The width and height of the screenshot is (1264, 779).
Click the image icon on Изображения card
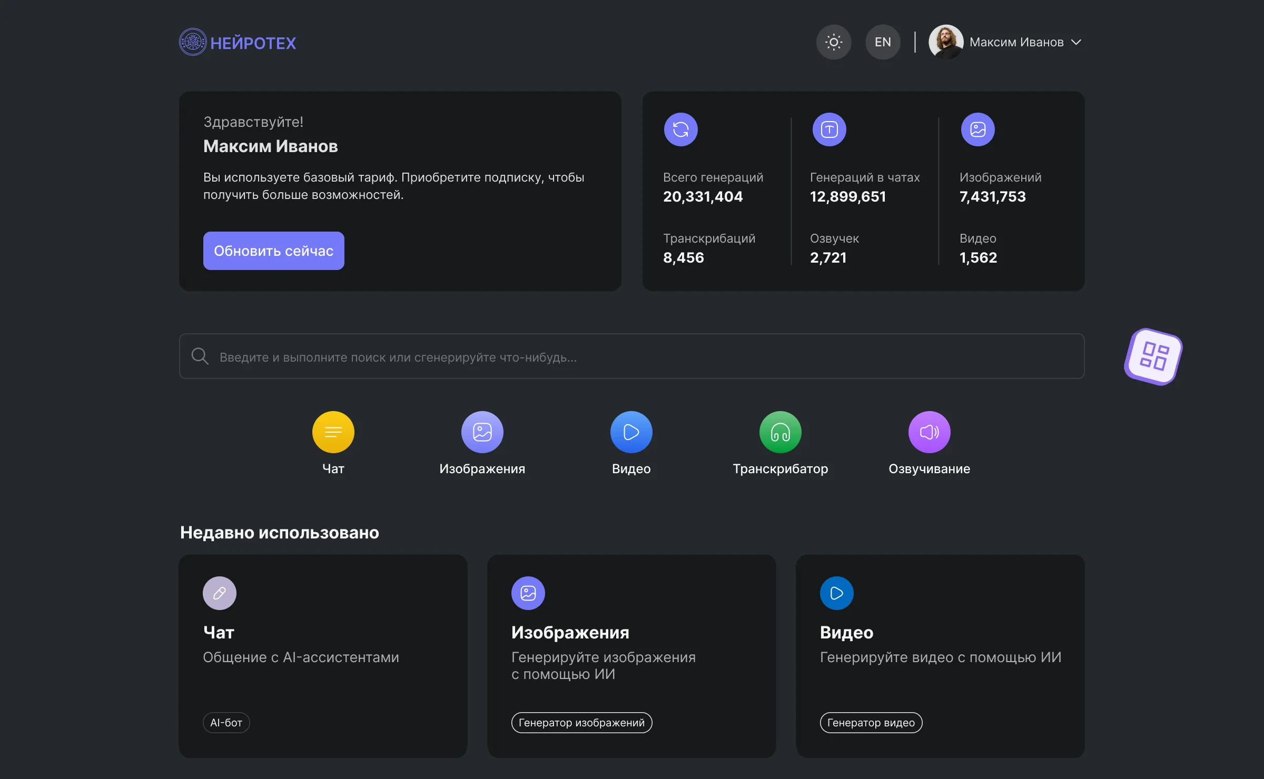528,593
